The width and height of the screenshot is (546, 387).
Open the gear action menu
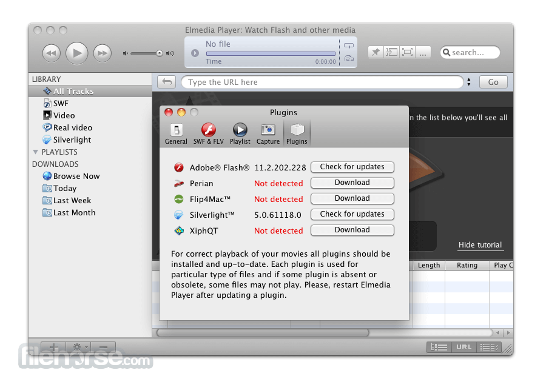[78, 347]
